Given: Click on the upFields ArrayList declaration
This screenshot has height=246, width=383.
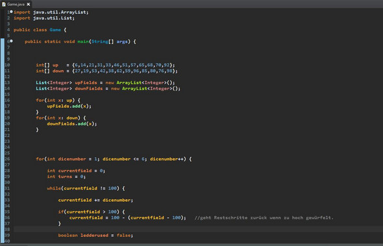Looking at the screenshot, I should click(105, 82).
